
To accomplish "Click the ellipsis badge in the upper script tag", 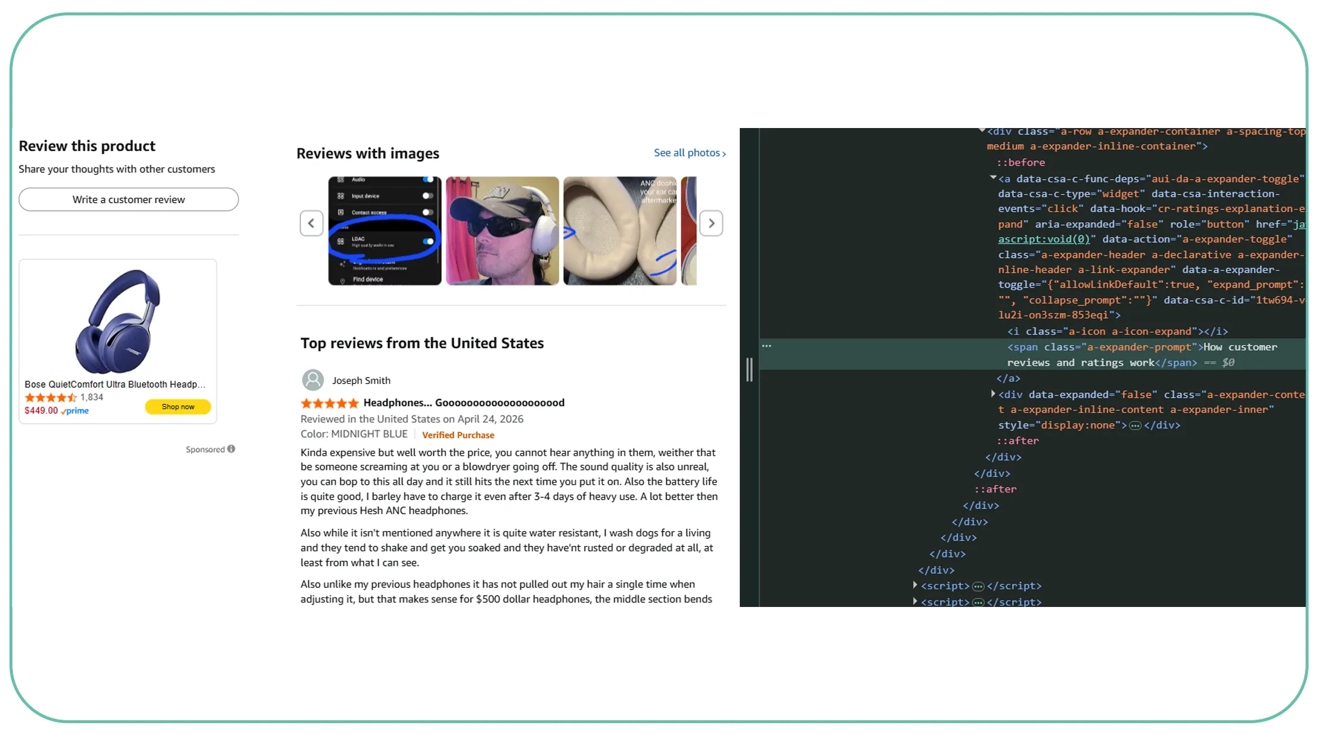I will (978, 586).
